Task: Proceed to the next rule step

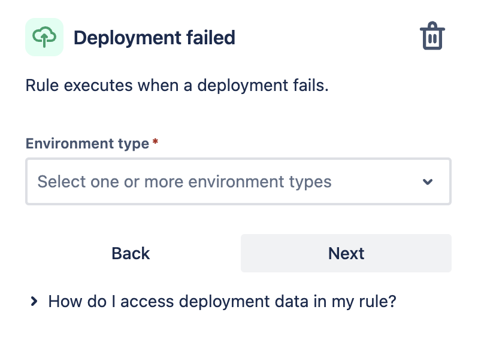Action: coord(346,253)
